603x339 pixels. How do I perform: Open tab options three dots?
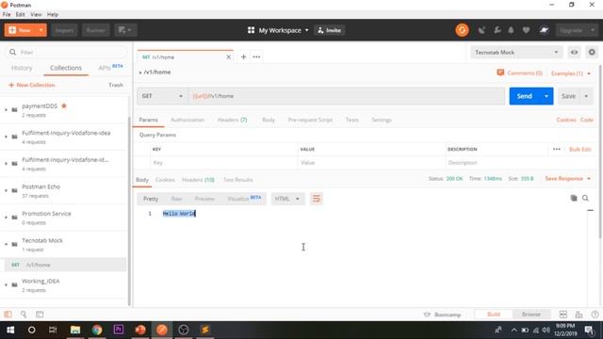(x=256, y=56)
